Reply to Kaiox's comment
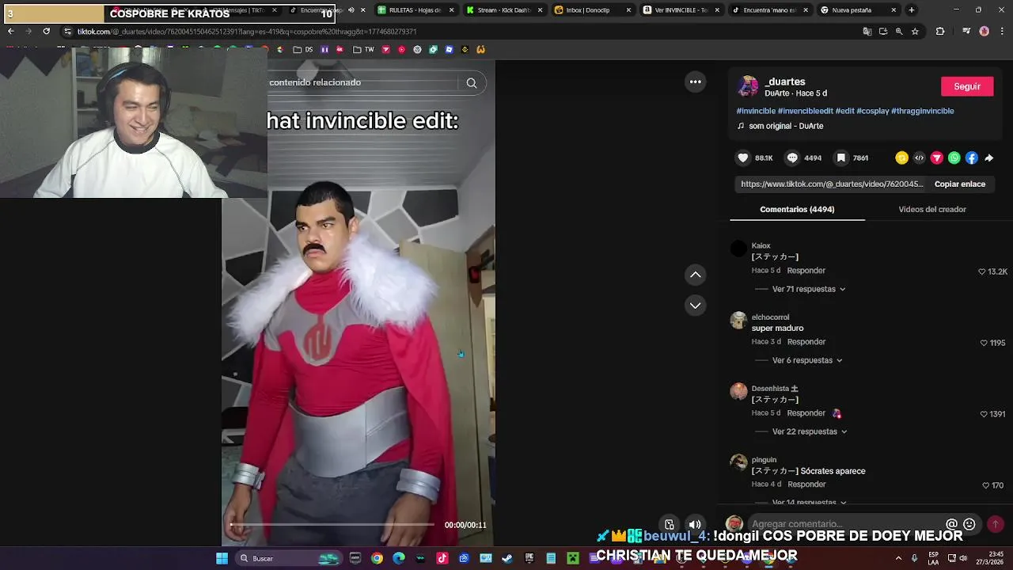This screenshot has height=570, width=1013. pyautogui.click(x=806, y=271)
